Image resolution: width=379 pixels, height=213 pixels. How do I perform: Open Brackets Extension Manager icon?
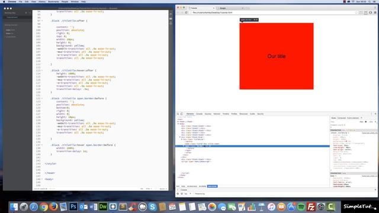coord(171,18)
